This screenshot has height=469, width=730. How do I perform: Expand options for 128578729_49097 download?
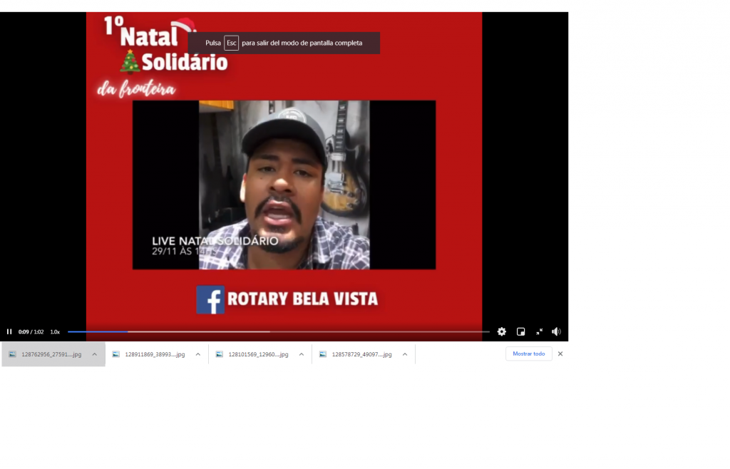[404, 354]
